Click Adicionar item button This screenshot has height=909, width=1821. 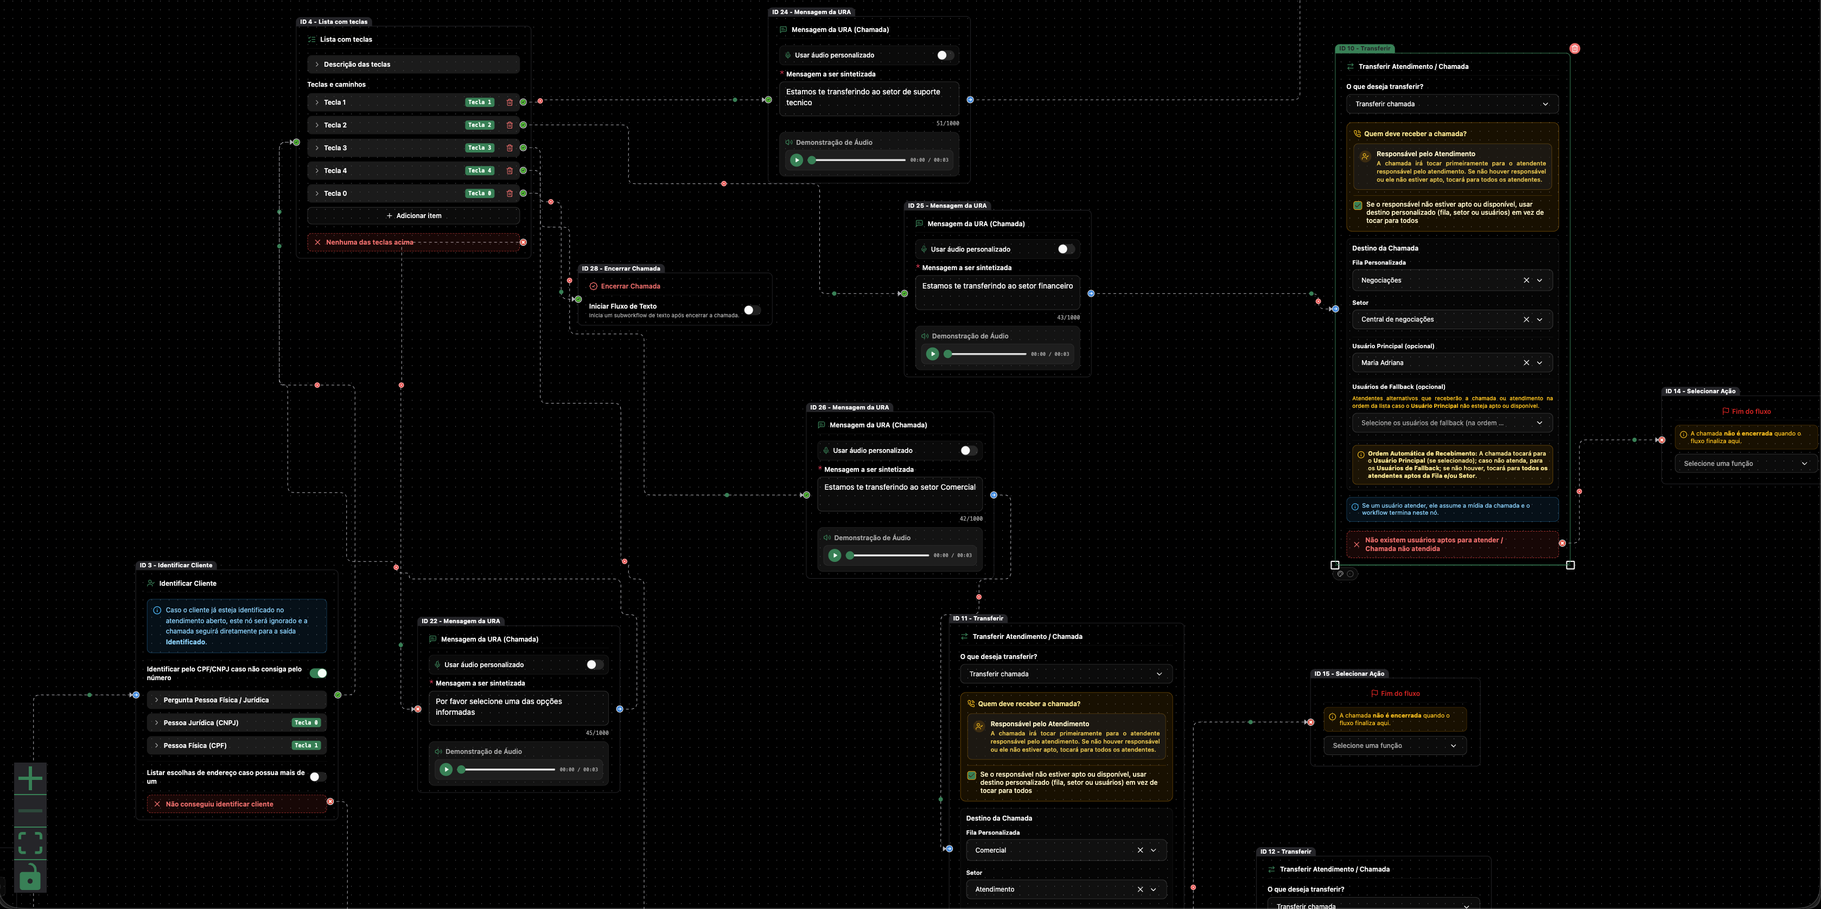[x=413, y=215]
